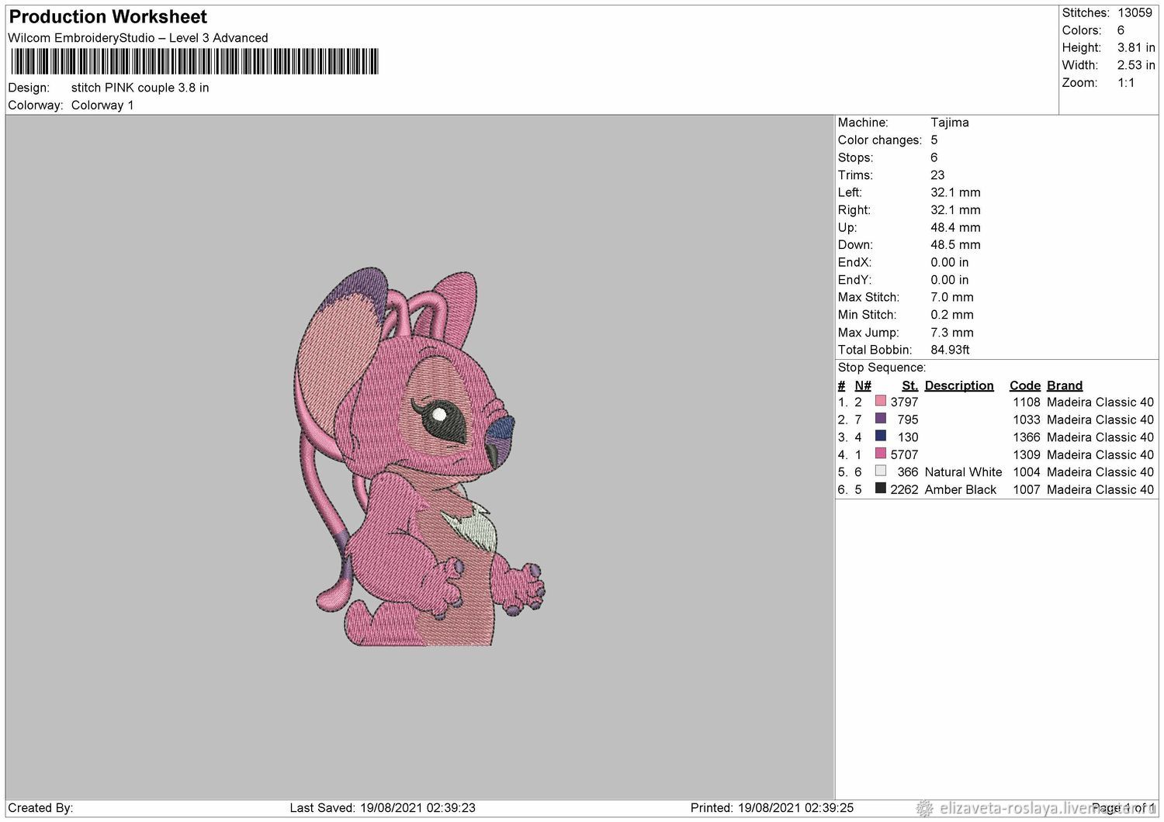Screen dimensions: 1164x822
Task: Click the 'Printed: 19/08/2021 02:39:25' footer text
Action: [772, 807]
